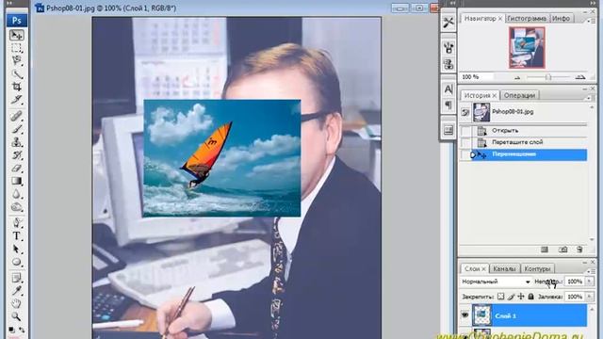
Task: Select the Ellipse shape tool
Action: tap(16, 262)
